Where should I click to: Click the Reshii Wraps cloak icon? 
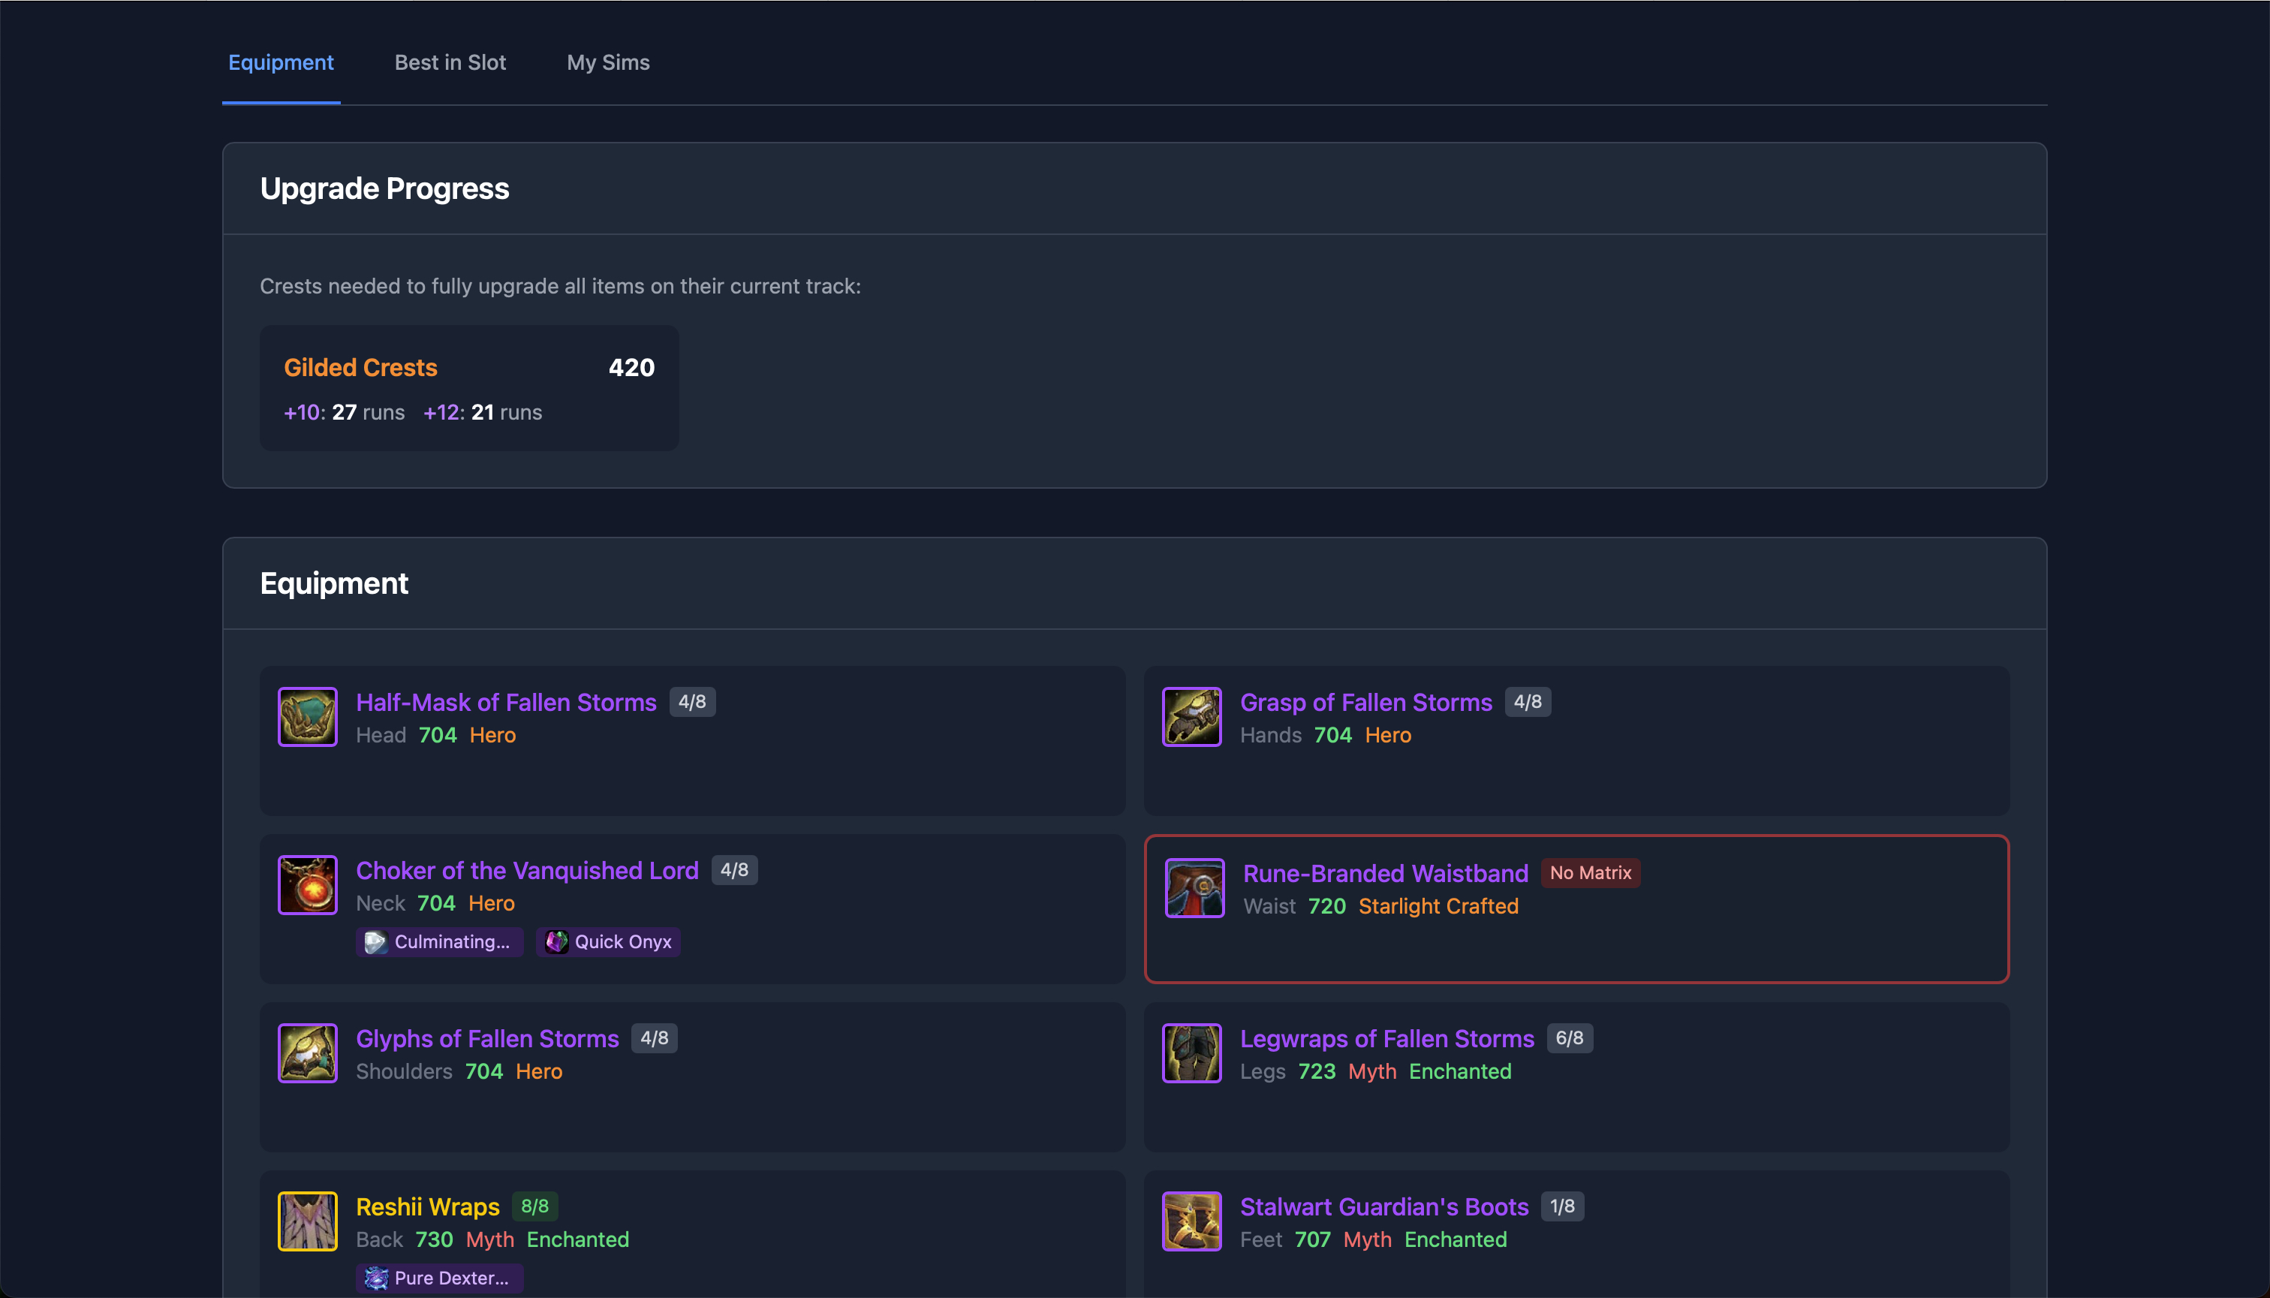pos(308,1221)
